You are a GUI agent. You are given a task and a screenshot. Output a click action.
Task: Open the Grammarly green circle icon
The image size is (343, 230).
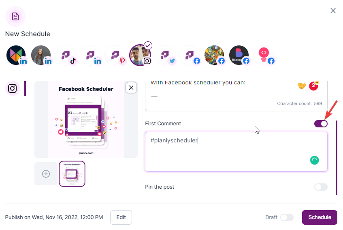pyautogui.click(x=314, y=160)
